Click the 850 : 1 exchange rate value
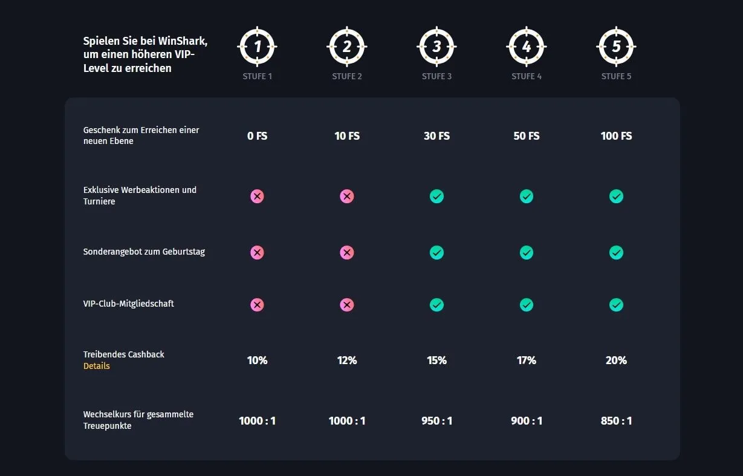Screen dimensions: 743x476 click(x=616, y=420)
